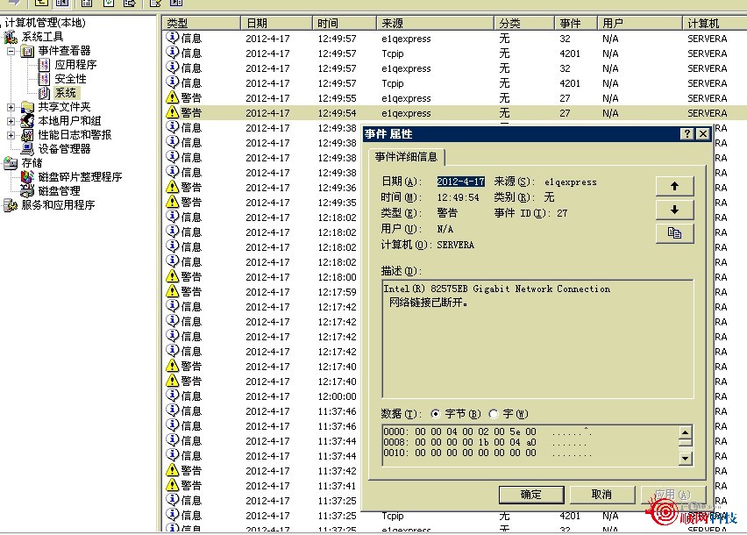Switch to the 事件详细信息 tab
Viewport: 747px width, 535px height.
click(406, 157)
